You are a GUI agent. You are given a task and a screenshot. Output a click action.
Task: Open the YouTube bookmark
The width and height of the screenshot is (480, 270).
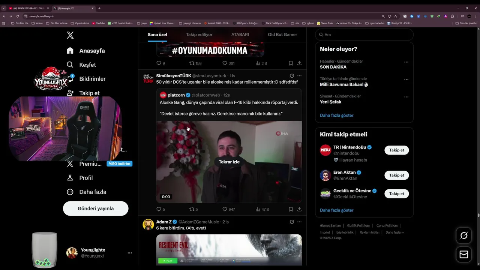(99, 23)
